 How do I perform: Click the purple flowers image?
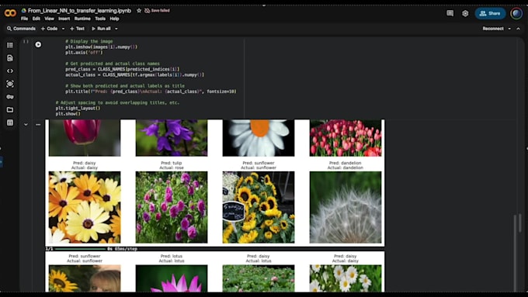point(172,138)
